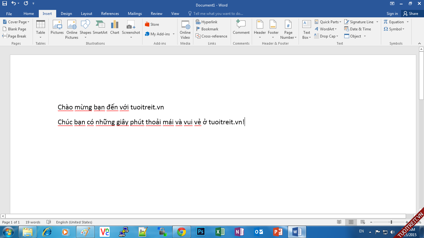Open the References tab
The width and height of the screenshot is (424, 238).
[x=110, y=14]
